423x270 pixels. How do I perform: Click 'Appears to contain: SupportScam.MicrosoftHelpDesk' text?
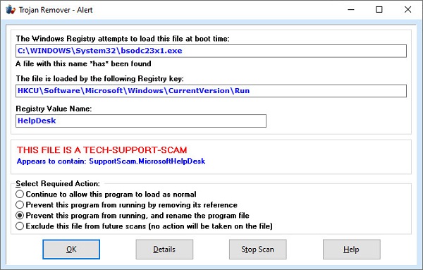[x=111, y=161]
